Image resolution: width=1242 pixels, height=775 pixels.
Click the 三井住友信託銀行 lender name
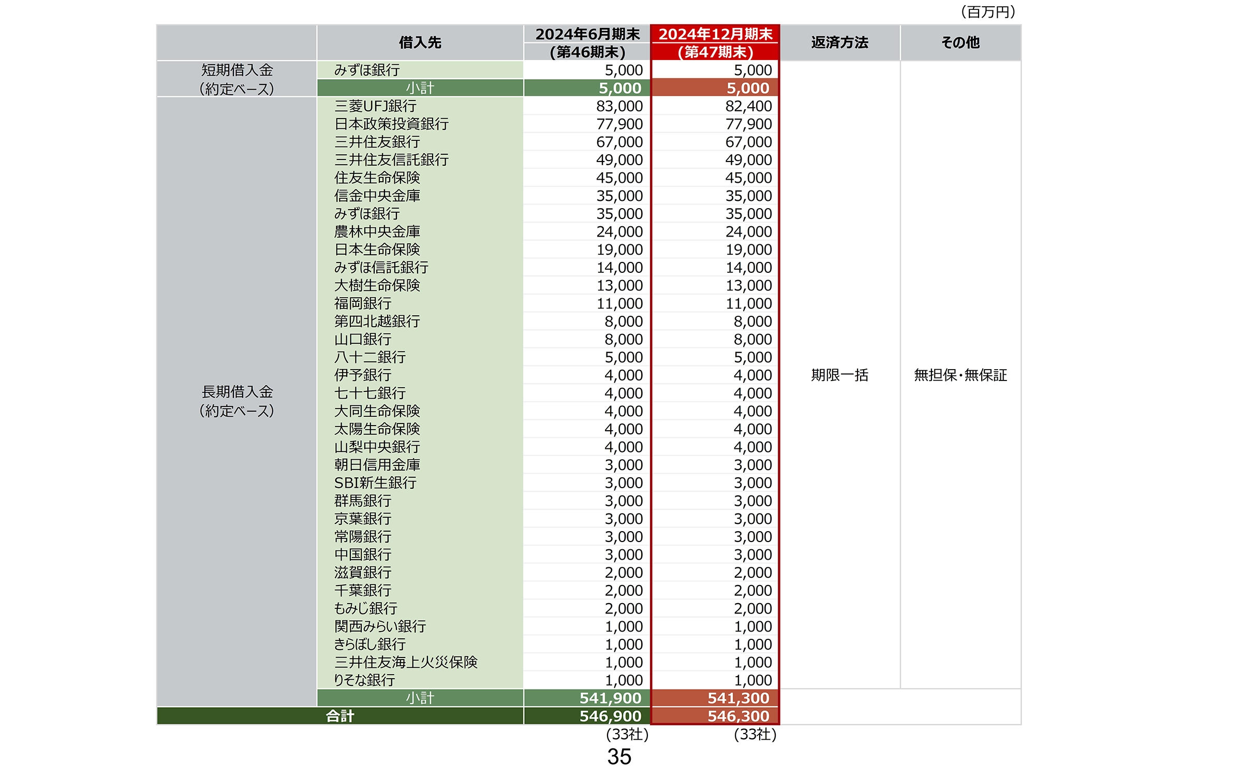tap(391, 160)
